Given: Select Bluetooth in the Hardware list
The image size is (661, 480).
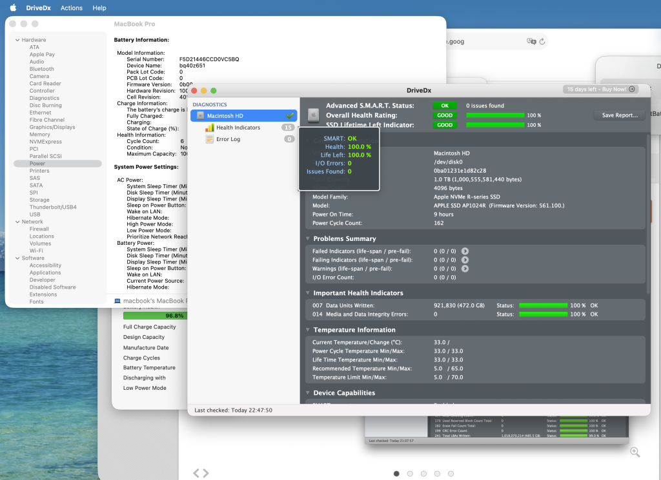Looking at the screenshot, I should click(x=42, y=69).
